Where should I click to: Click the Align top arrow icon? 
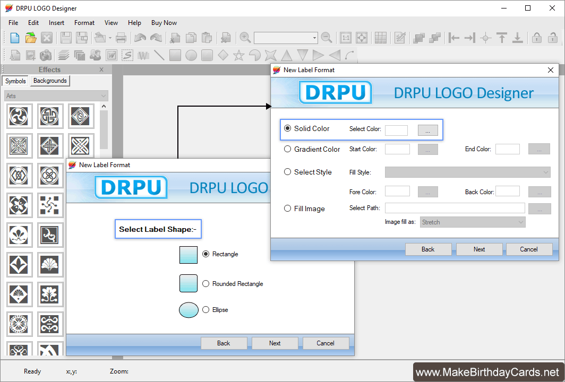click(x=502, y=38)
